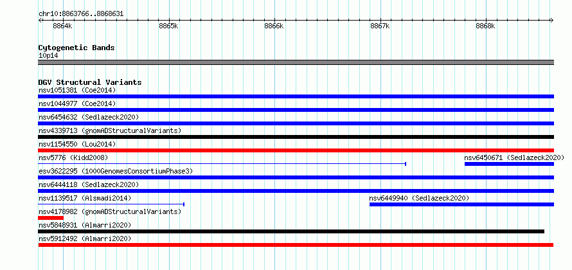The width and height of the screenshot is (572, 270).
Task: Open nsv1154550 (Lou2014) label
Action: 77,144
